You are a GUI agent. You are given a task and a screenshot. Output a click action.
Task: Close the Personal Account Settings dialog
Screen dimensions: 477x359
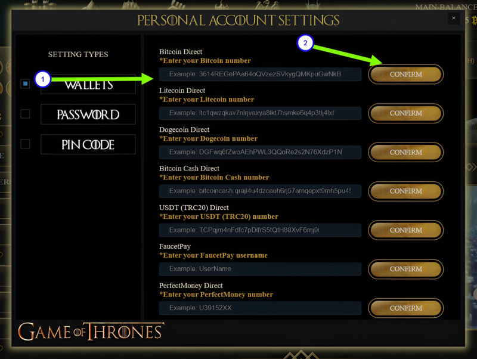pyautogui.click(x=454, y=18)
